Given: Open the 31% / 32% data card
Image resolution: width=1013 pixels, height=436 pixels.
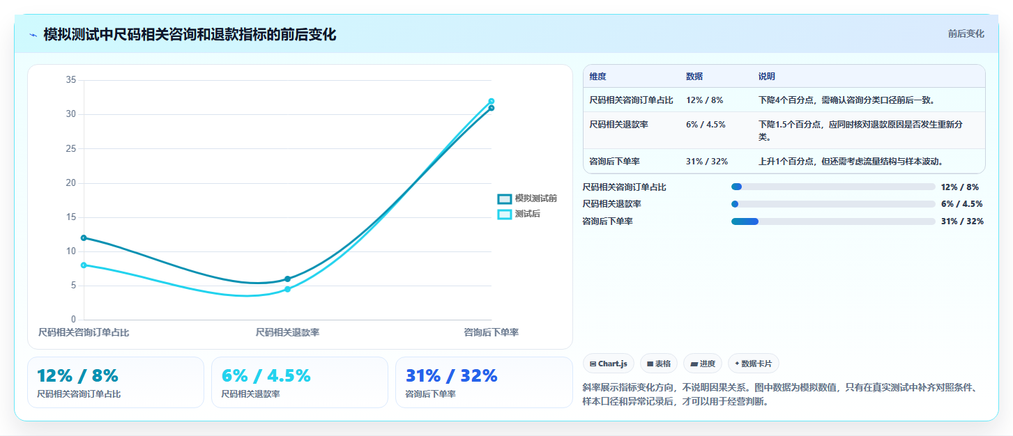Looking at the screenshot, I should (x=484, y=382).
